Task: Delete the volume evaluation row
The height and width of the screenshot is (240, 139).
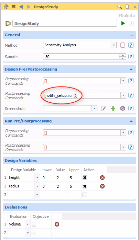Action: pos(57,224)
